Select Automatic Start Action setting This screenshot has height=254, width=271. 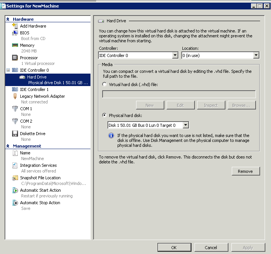[x=40, y=190]
